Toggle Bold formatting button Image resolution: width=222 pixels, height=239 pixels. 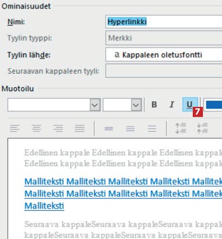pos(154,105)
